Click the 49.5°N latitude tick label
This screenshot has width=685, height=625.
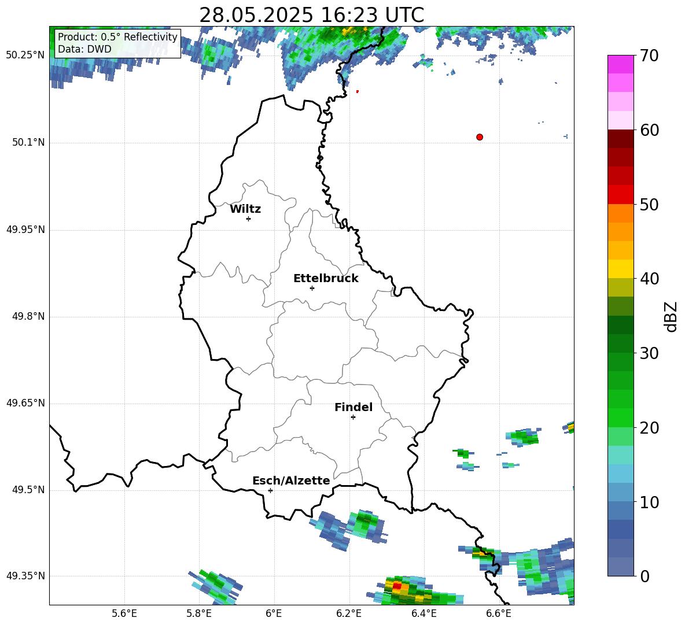pyautogui.click(x=28, y=490)
